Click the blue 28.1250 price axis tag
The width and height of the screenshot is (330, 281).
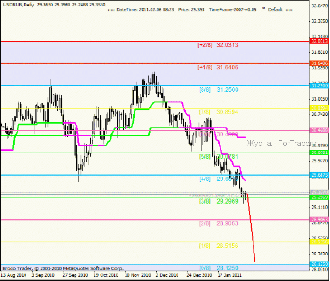[x=319, y=264]
